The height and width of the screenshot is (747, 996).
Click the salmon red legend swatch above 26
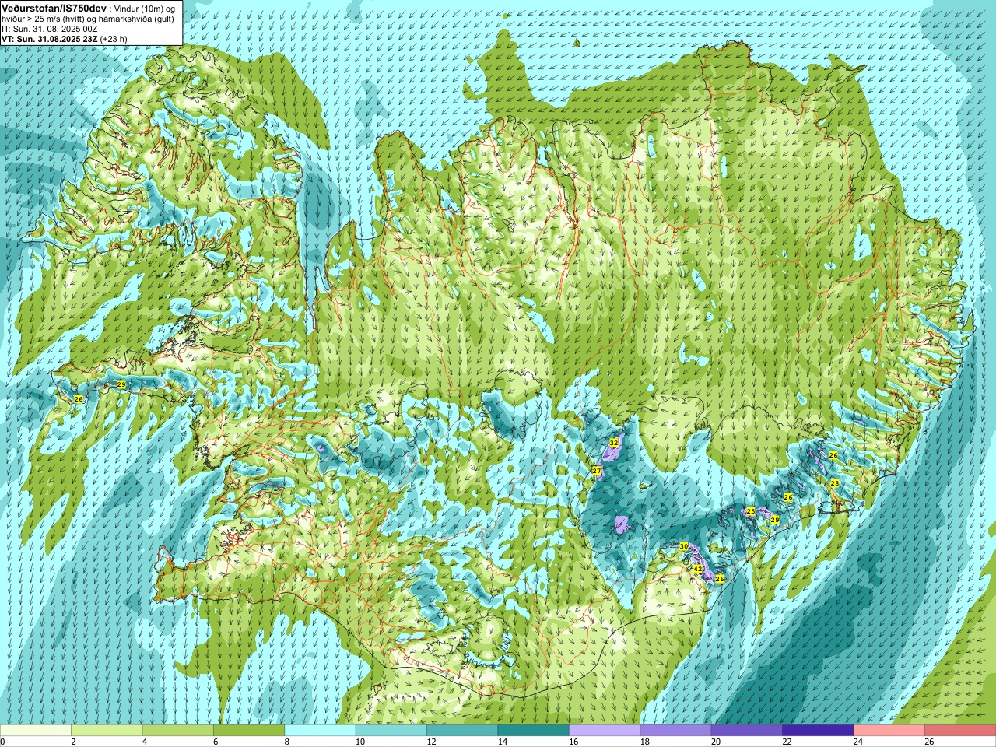960,731
